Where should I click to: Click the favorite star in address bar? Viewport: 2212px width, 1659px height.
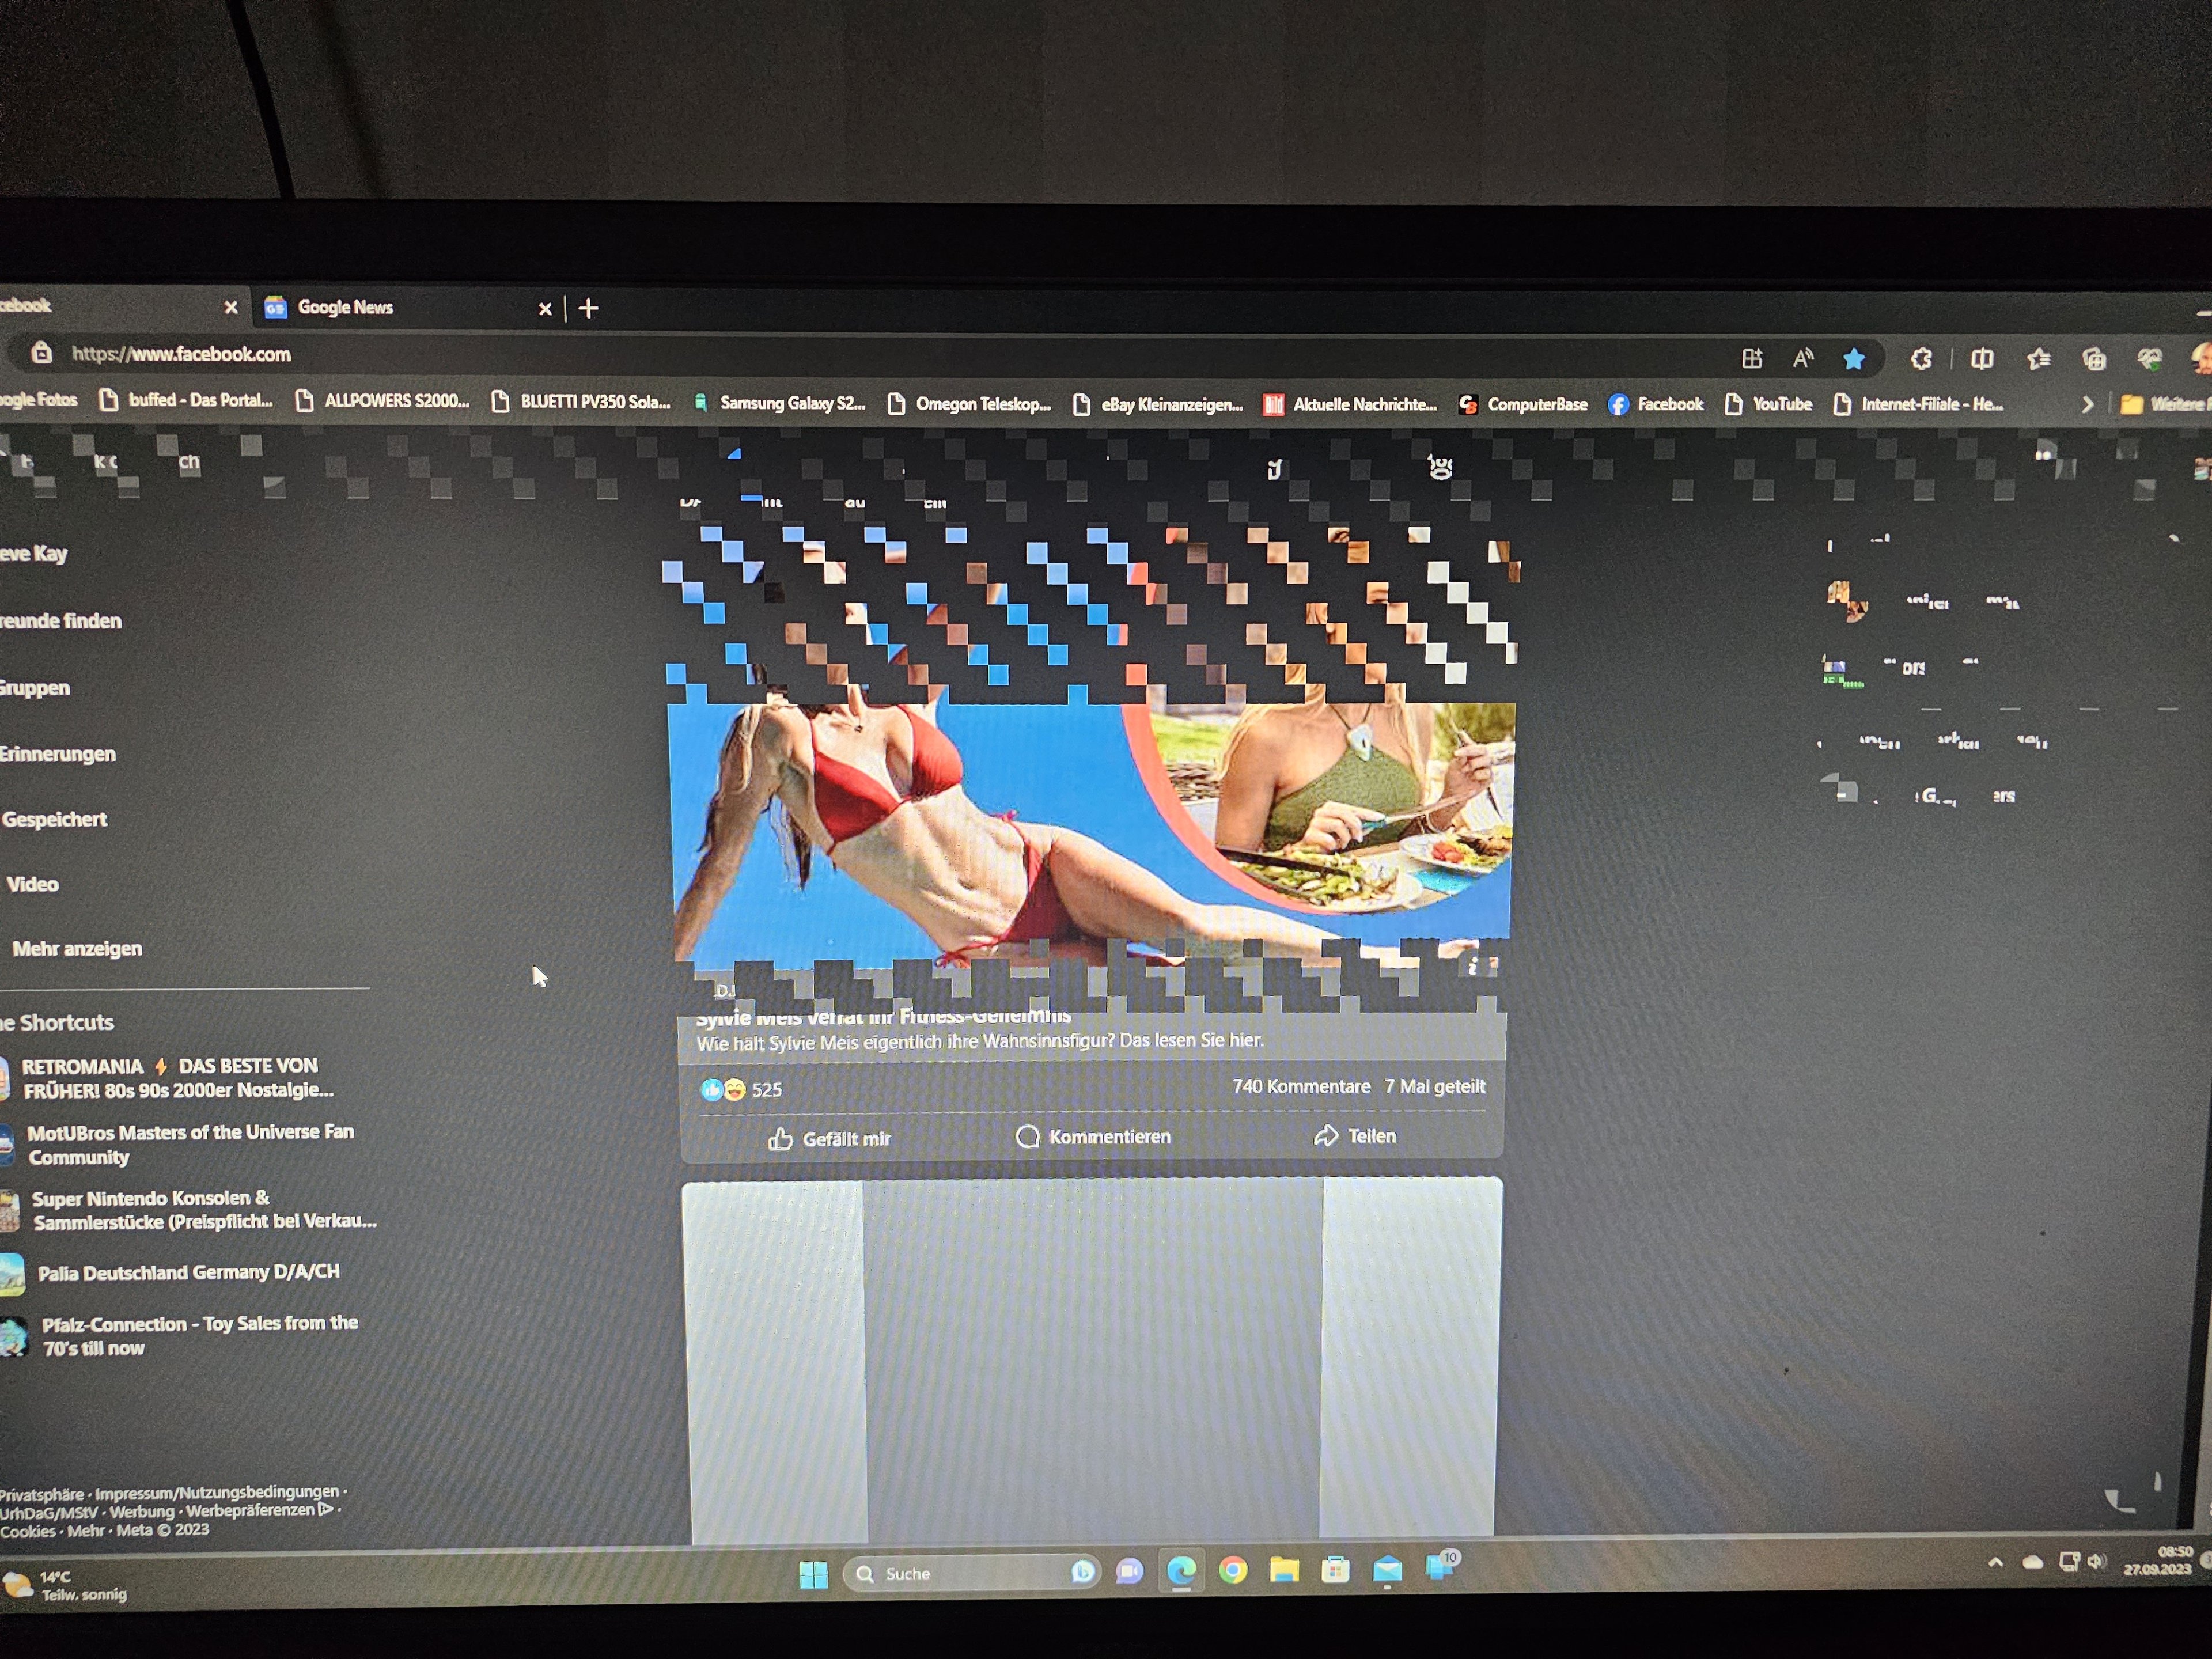pyautogui.click(x=1853, y=359)
